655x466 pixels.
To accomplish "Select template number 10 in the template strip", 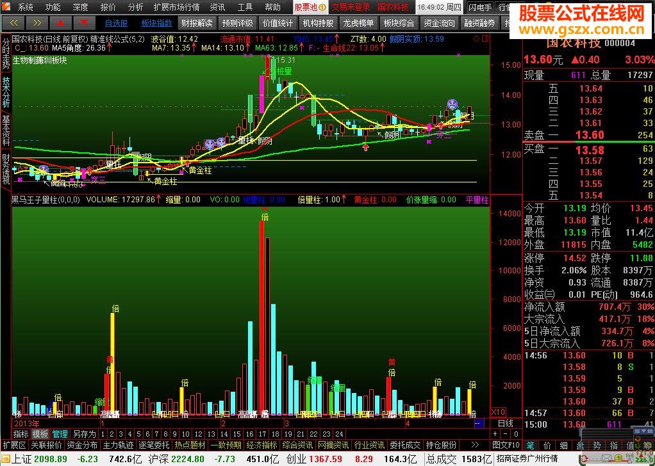I will pos(186,434).
